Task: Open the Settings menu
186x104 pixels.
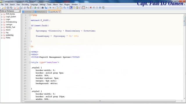Action: pyautogui.click(x=42, y=5)
